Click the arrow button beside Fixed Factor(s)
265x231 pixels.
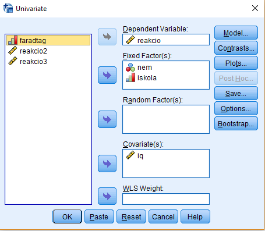click(x=107, y=75)
